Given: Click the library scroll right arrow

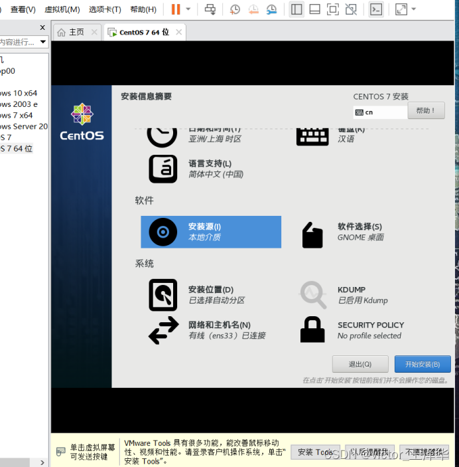Looking at the screenshot, I should click(x=42, y=462).
